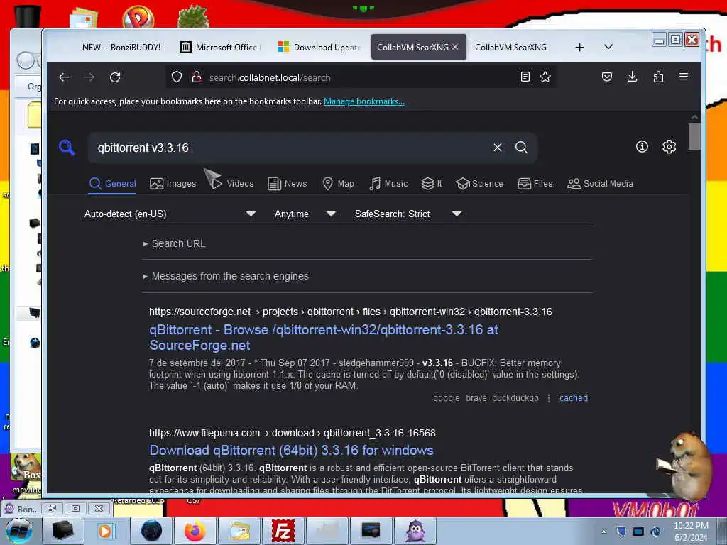The width and height of the screenshot is (727, 545).
Task: Open SearXNG preferences gear
Action: point(669,147)
